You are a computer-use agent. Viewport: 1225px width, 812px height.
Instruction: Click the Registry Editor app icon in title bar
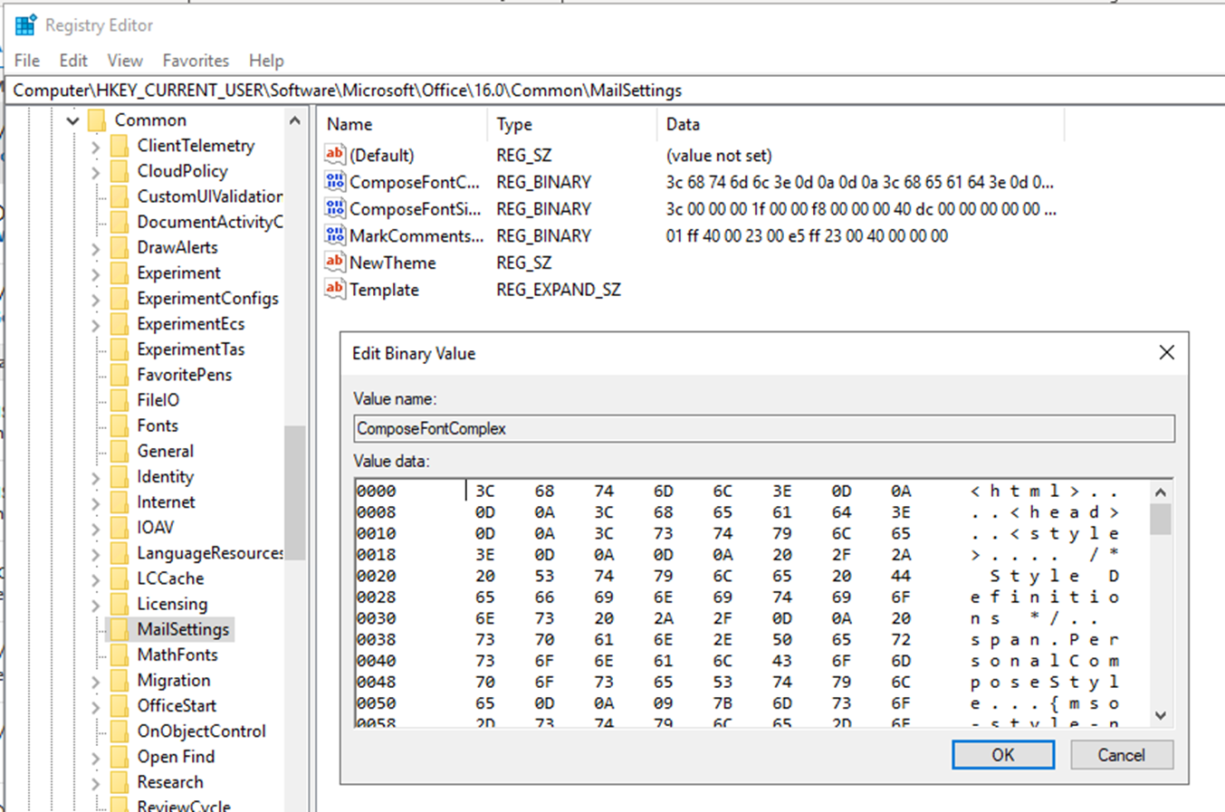(x=25, y=25)
